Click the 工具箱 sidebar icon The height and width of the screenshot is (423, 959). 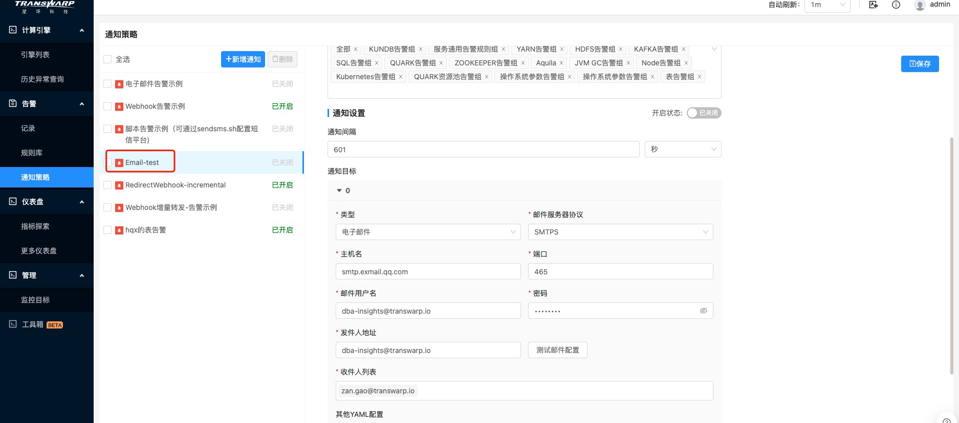pos(13,324)
